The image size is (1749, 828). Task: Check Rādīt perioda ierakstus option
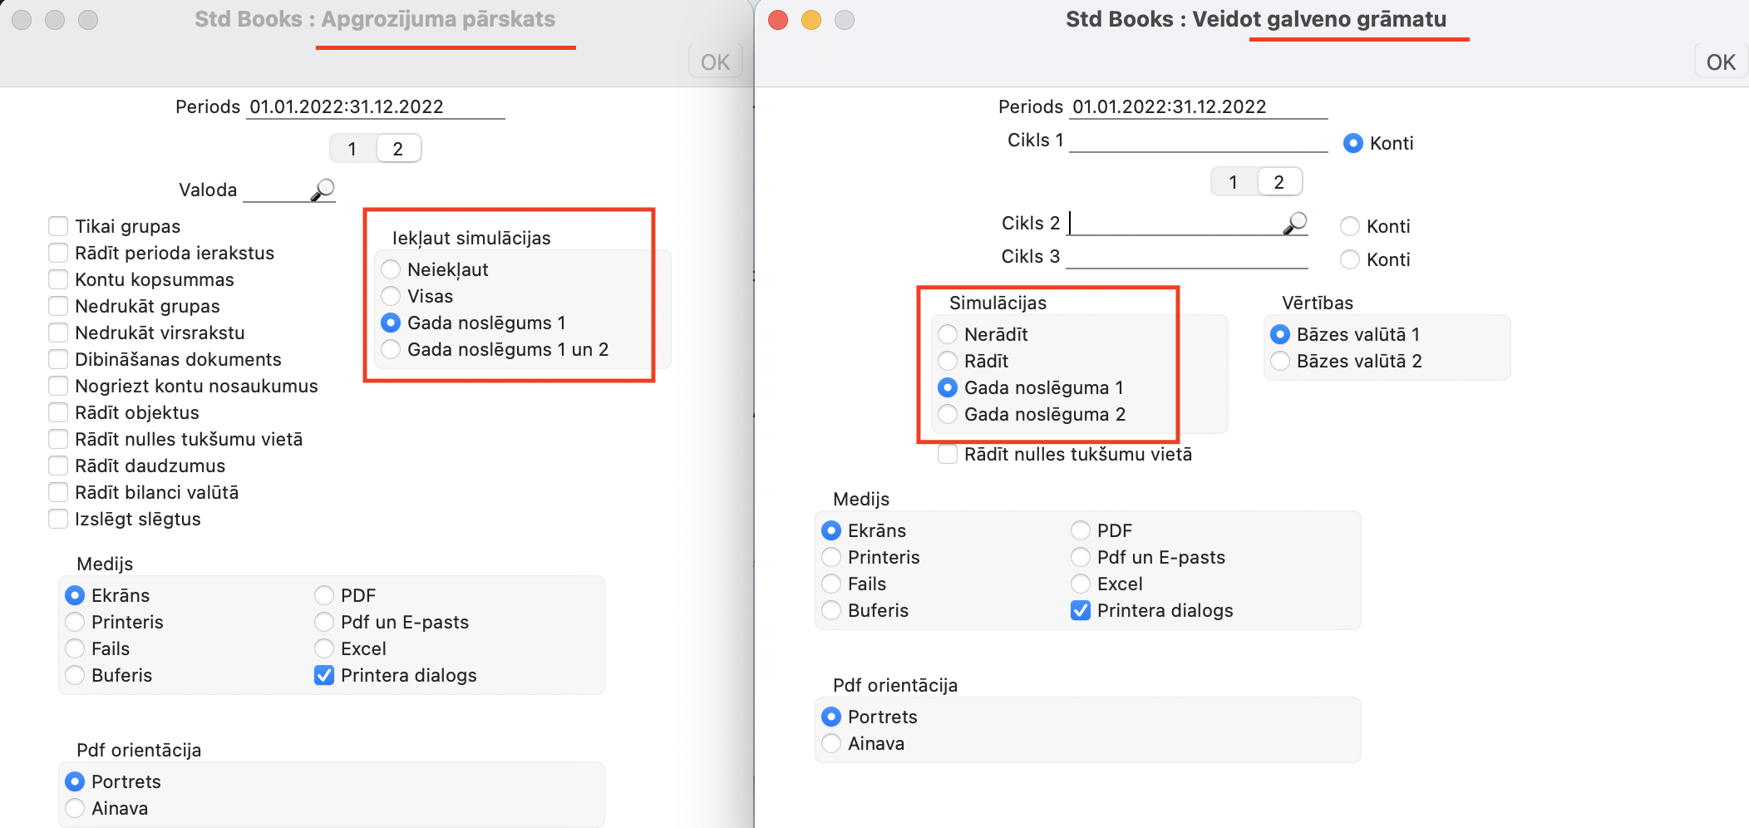click(x=58, y=253)
